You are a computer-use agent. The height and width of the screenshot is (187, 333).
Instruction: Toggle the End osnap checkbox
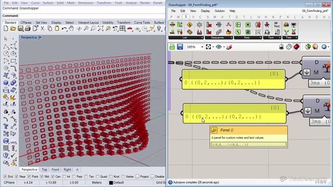coord(5,177)
